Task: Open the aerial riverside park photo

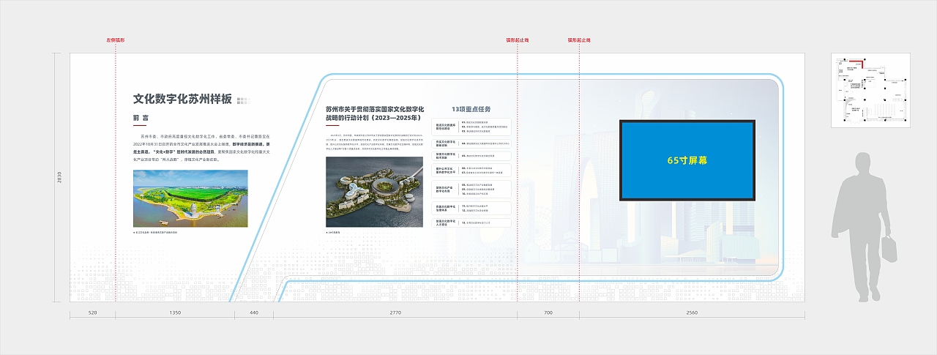Action: tap(190, 198)
